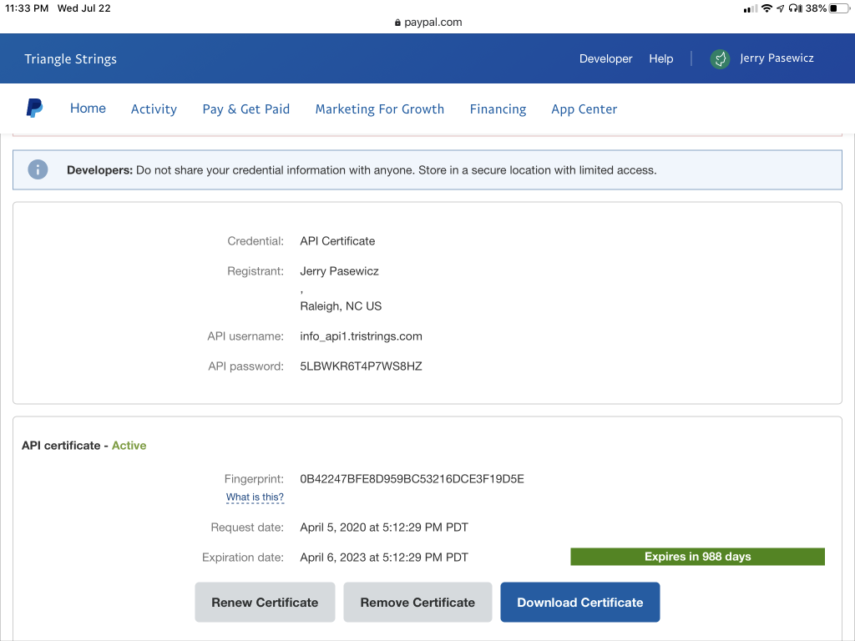Viewport: 855px width, 641px height.
Task: Click the Expires in 988 days bar
Action: [x=697, y=557]
